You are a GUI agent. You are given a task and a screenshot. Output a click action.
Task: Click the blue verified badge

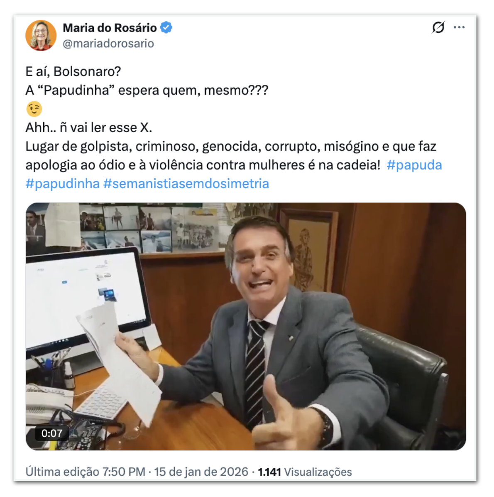pyautogui.click(x=166, y=27)
